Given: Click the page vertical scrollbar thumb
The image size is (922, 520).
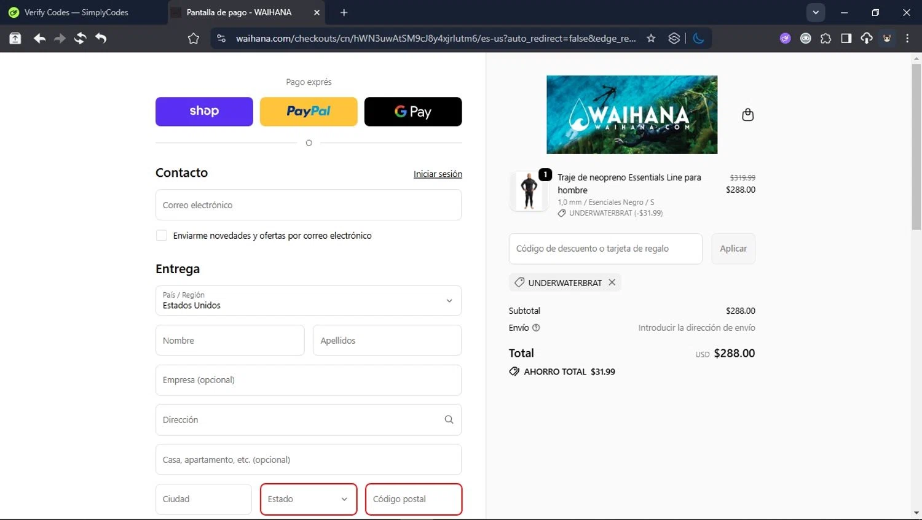Looking at the screenshot, I should (916, 146).
